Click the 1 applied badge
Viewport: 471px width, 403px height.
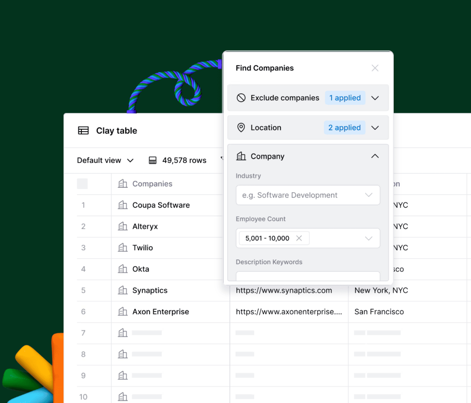(x=345, y=98)
